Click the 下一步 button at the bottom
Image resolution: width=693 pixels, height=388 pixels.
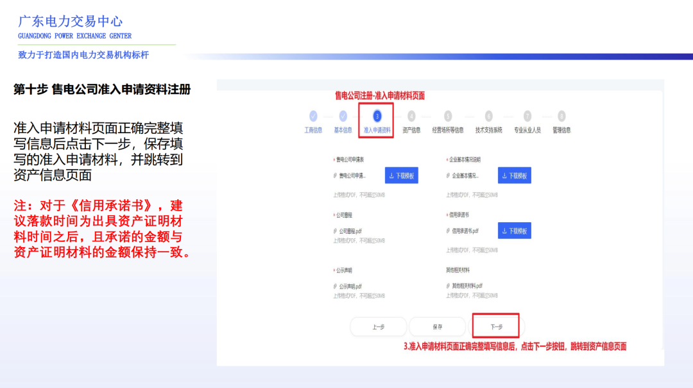(x=497, y=327)
